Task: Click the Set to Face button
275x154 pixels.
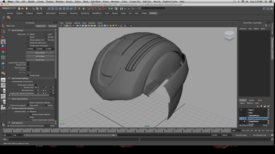Action: [x=40, y=60]
